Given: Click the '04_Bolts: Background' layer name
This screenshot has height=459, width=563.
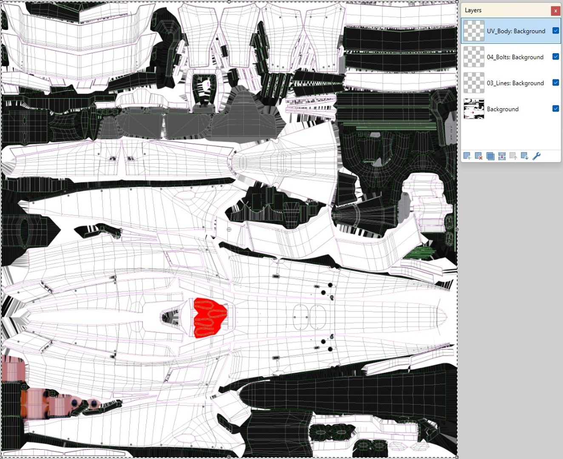Looking at the screenshot, I should pyautogui.click(x=515, y=57).
